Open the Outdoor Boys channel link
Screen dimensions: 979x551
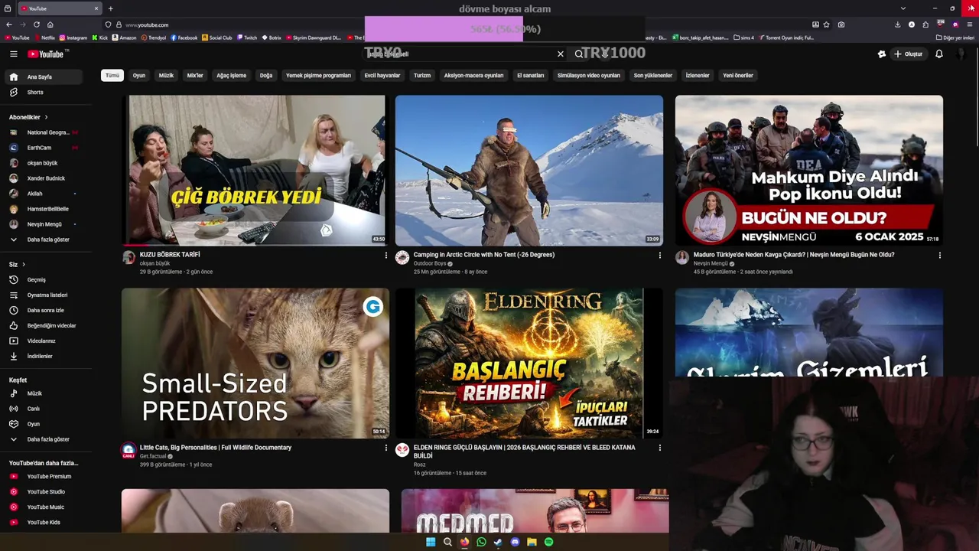click(430, 264)
